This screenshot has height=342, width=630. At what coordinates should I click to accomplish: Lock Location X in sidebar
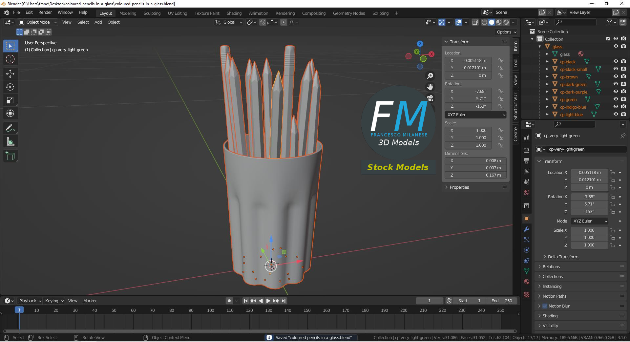coord(501,60)
